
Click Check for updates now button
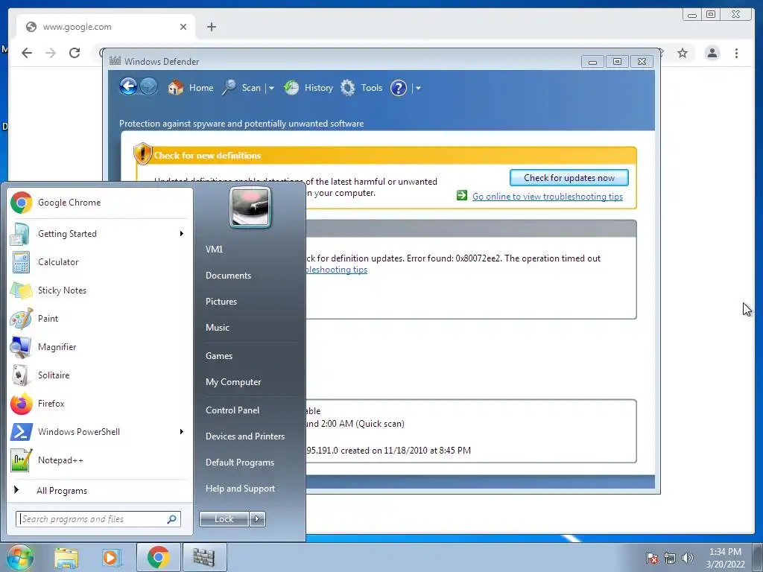(x=569, y=178)
